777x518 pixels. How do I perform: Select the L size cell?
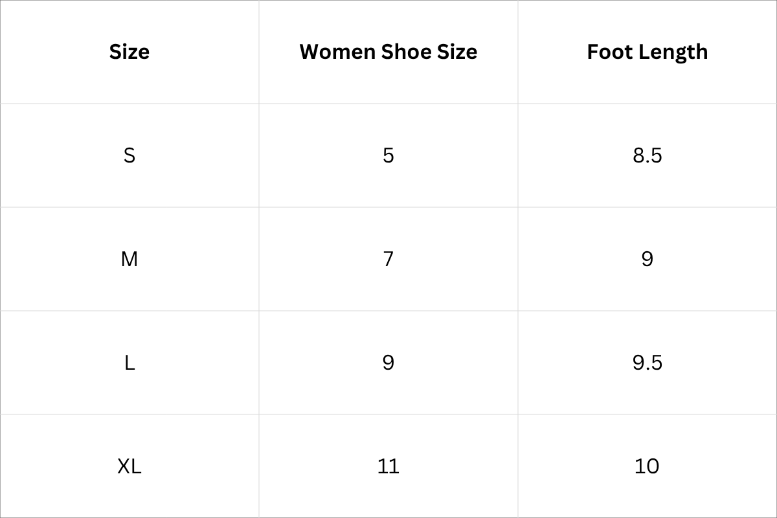point(129,363)
